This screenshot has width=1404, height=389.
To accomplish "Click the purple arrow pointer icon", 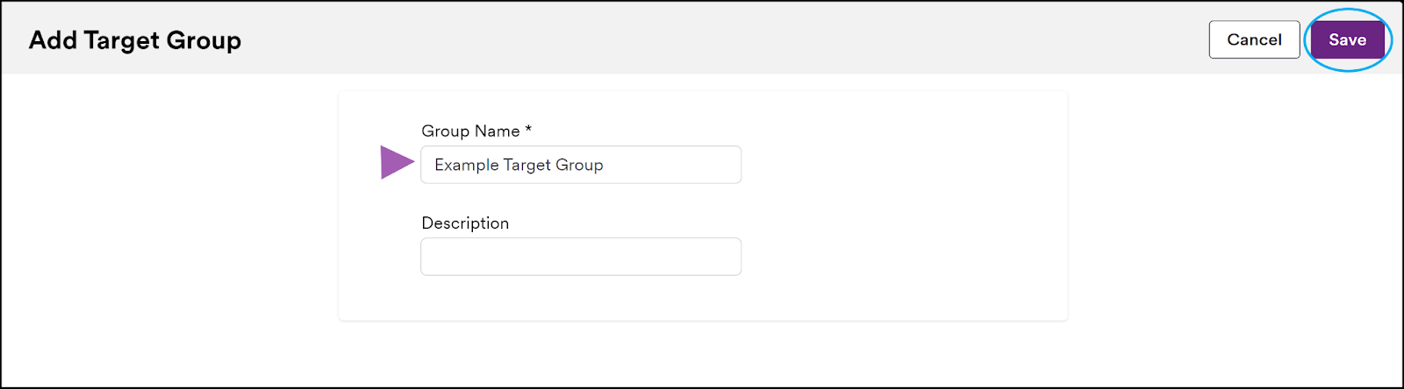I will tap(397, 162).
